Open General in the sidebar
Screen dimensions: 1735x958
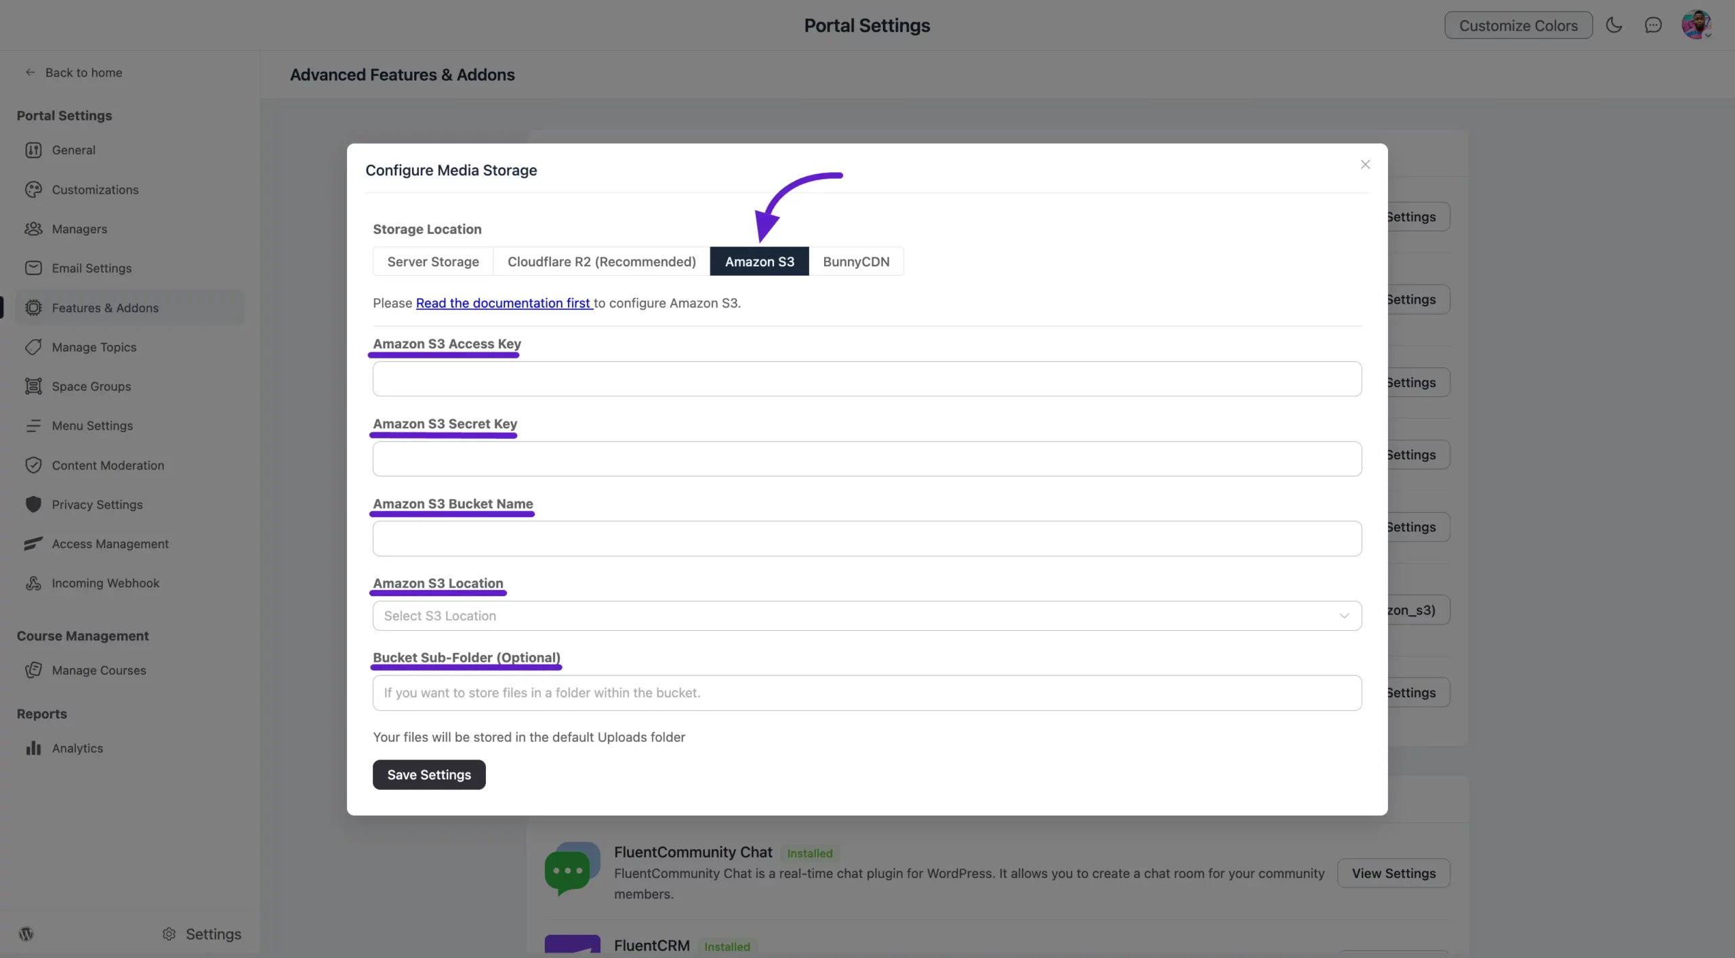click(x=129, y=150)
